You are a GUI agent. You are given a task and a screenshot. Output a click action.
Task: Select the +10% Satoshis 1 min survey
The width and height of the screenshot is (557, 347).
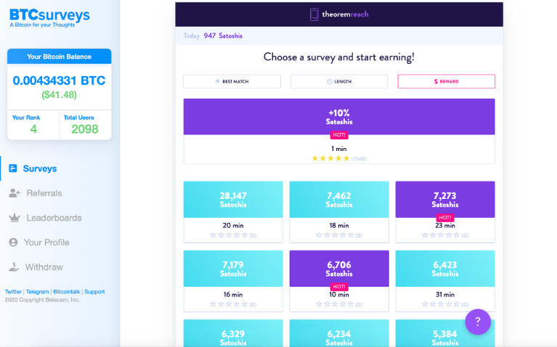[x=339, y=131]
